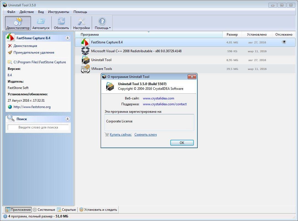
Task: Open the Помощь menu in menu bar
Action: click(x=80, y=12)
